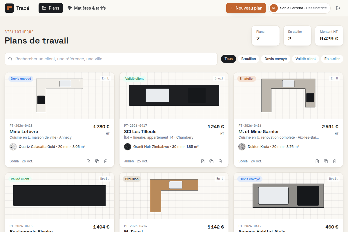Click the price 1 249 €
348x232 pixels.
pos(216,127)
